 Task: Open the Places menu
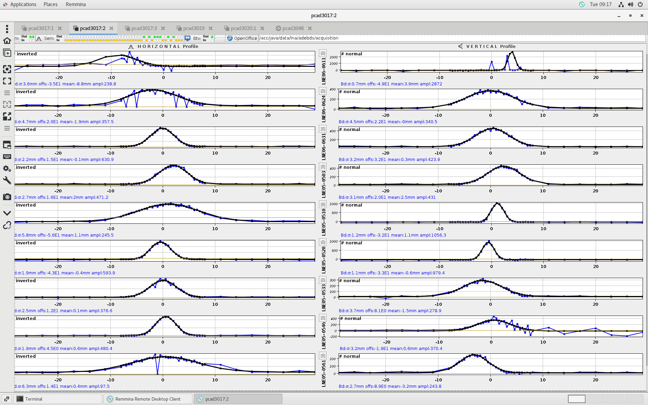coord(50,4)
